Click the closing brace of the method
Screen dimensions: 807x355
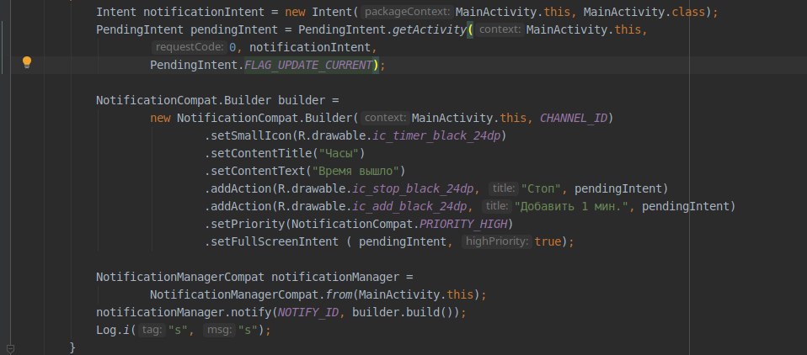point(72,347)
